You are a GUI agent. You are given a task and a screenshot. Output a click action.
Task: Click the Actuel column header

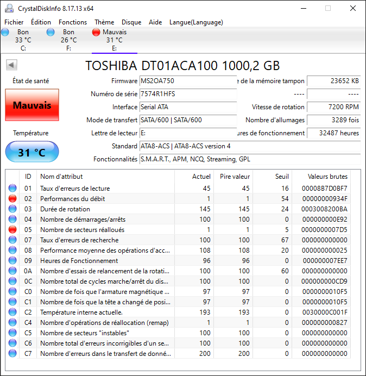pos(194,177)
